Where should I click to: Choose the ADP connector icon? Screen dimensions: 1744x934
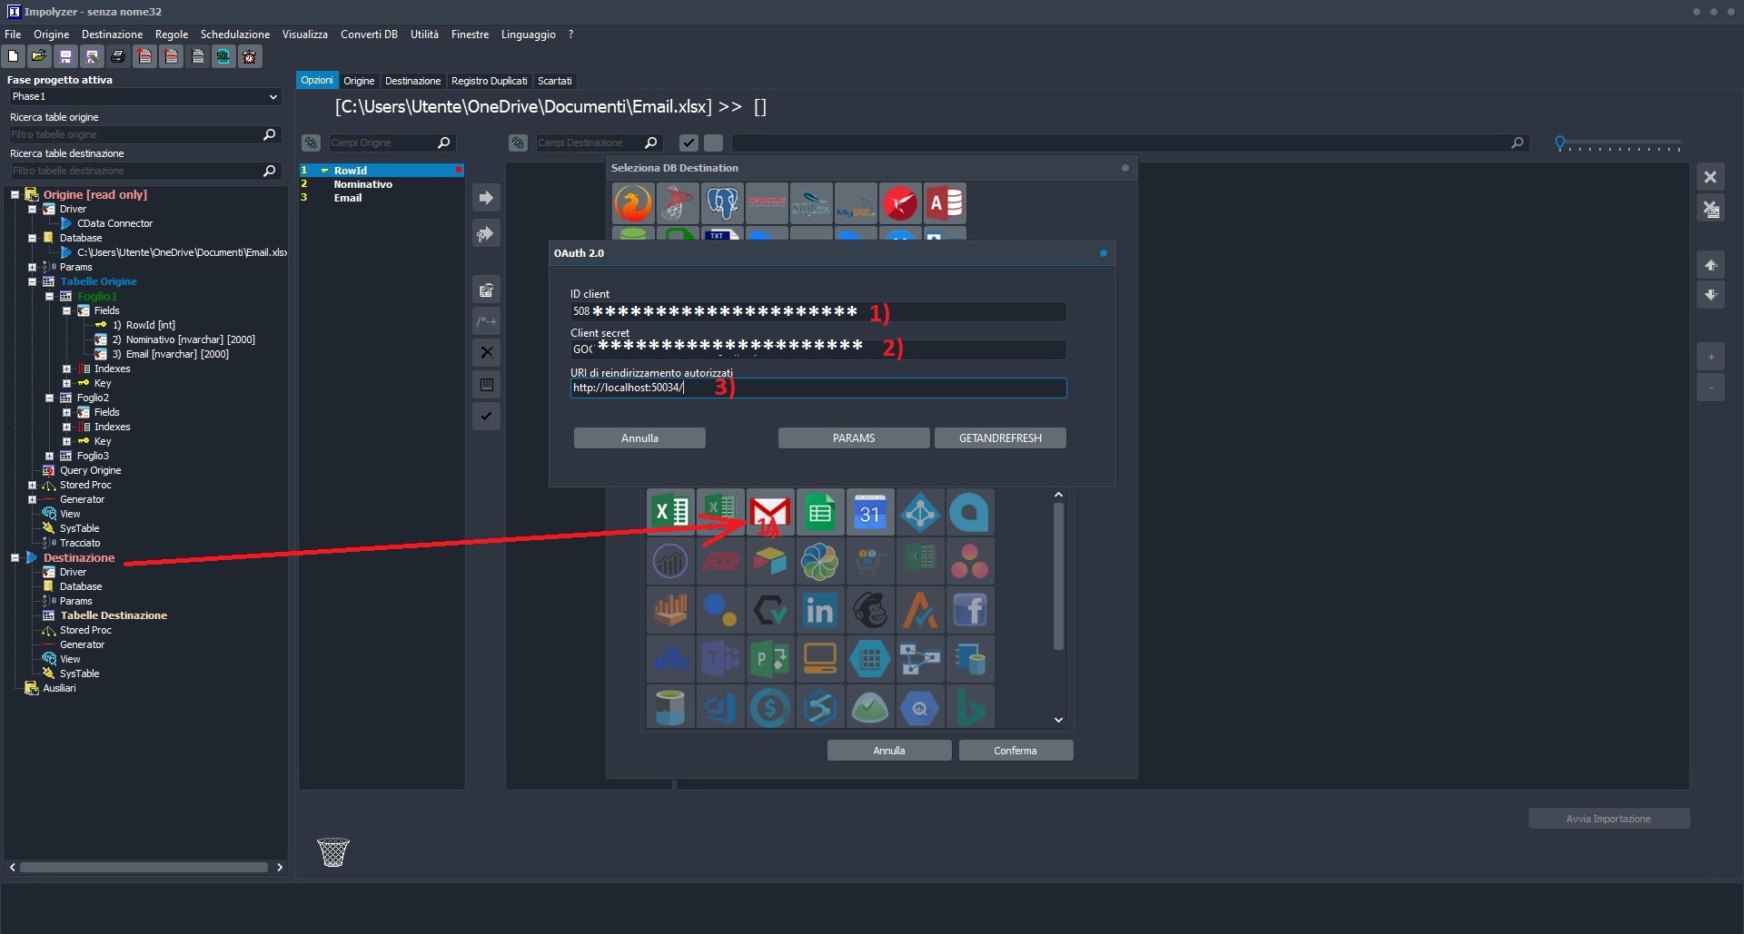(x=720, y=561)
